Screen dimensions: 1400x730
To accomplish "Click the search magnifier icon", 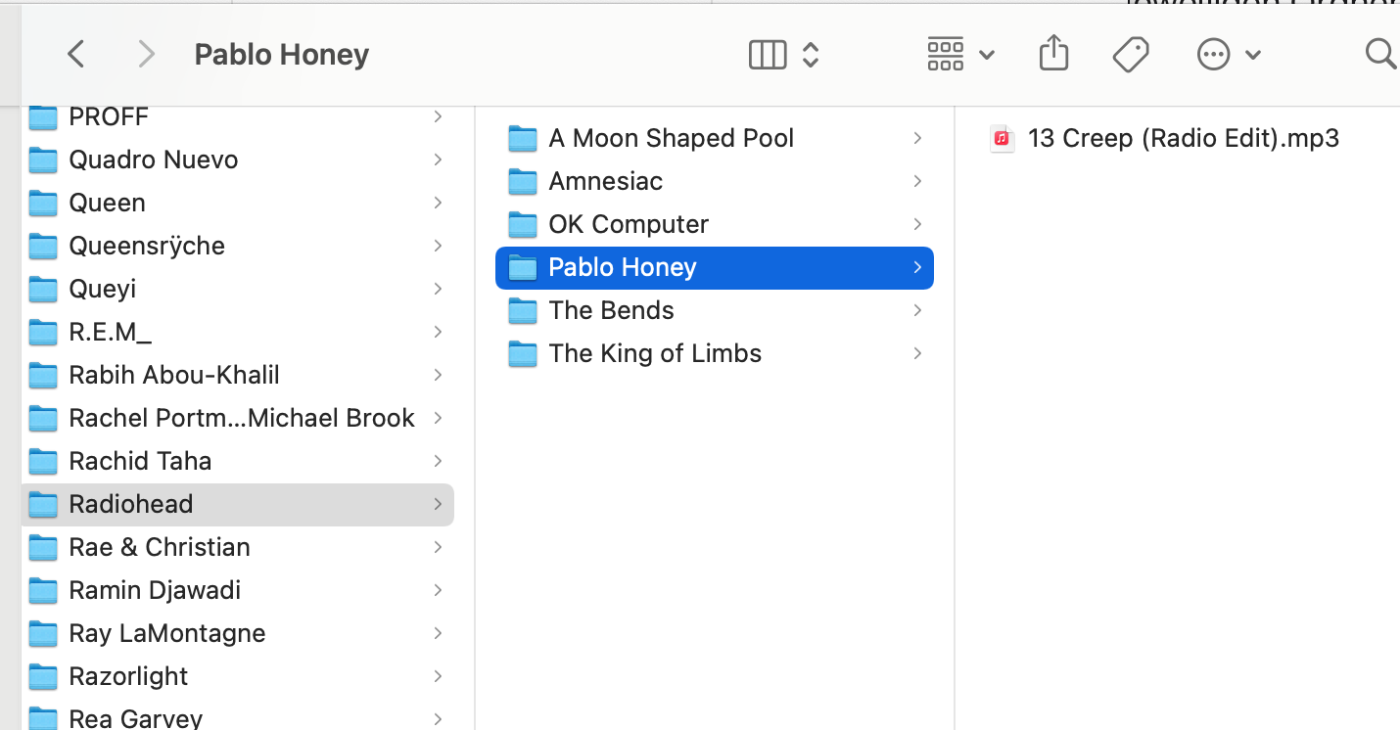I will (x=1379, y=55).
